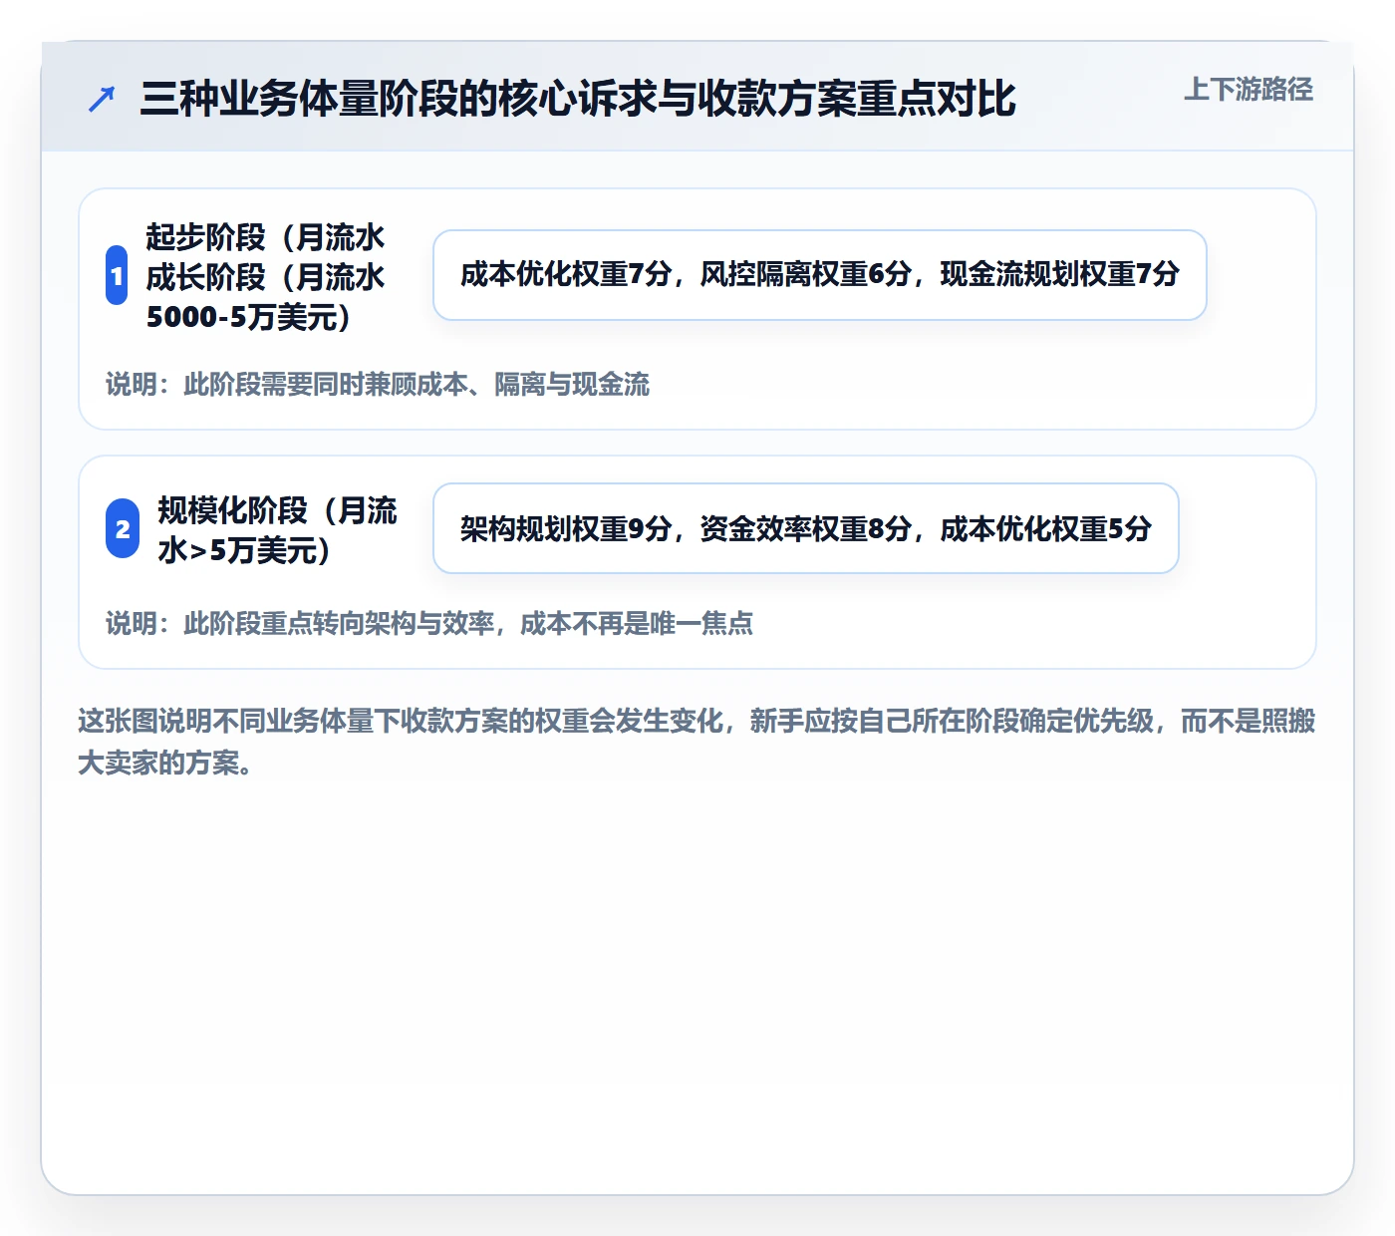This screenshot has width=1395, height=1236.
Task: Click the 架构规划权重9分 weights box
Action: 806,528
